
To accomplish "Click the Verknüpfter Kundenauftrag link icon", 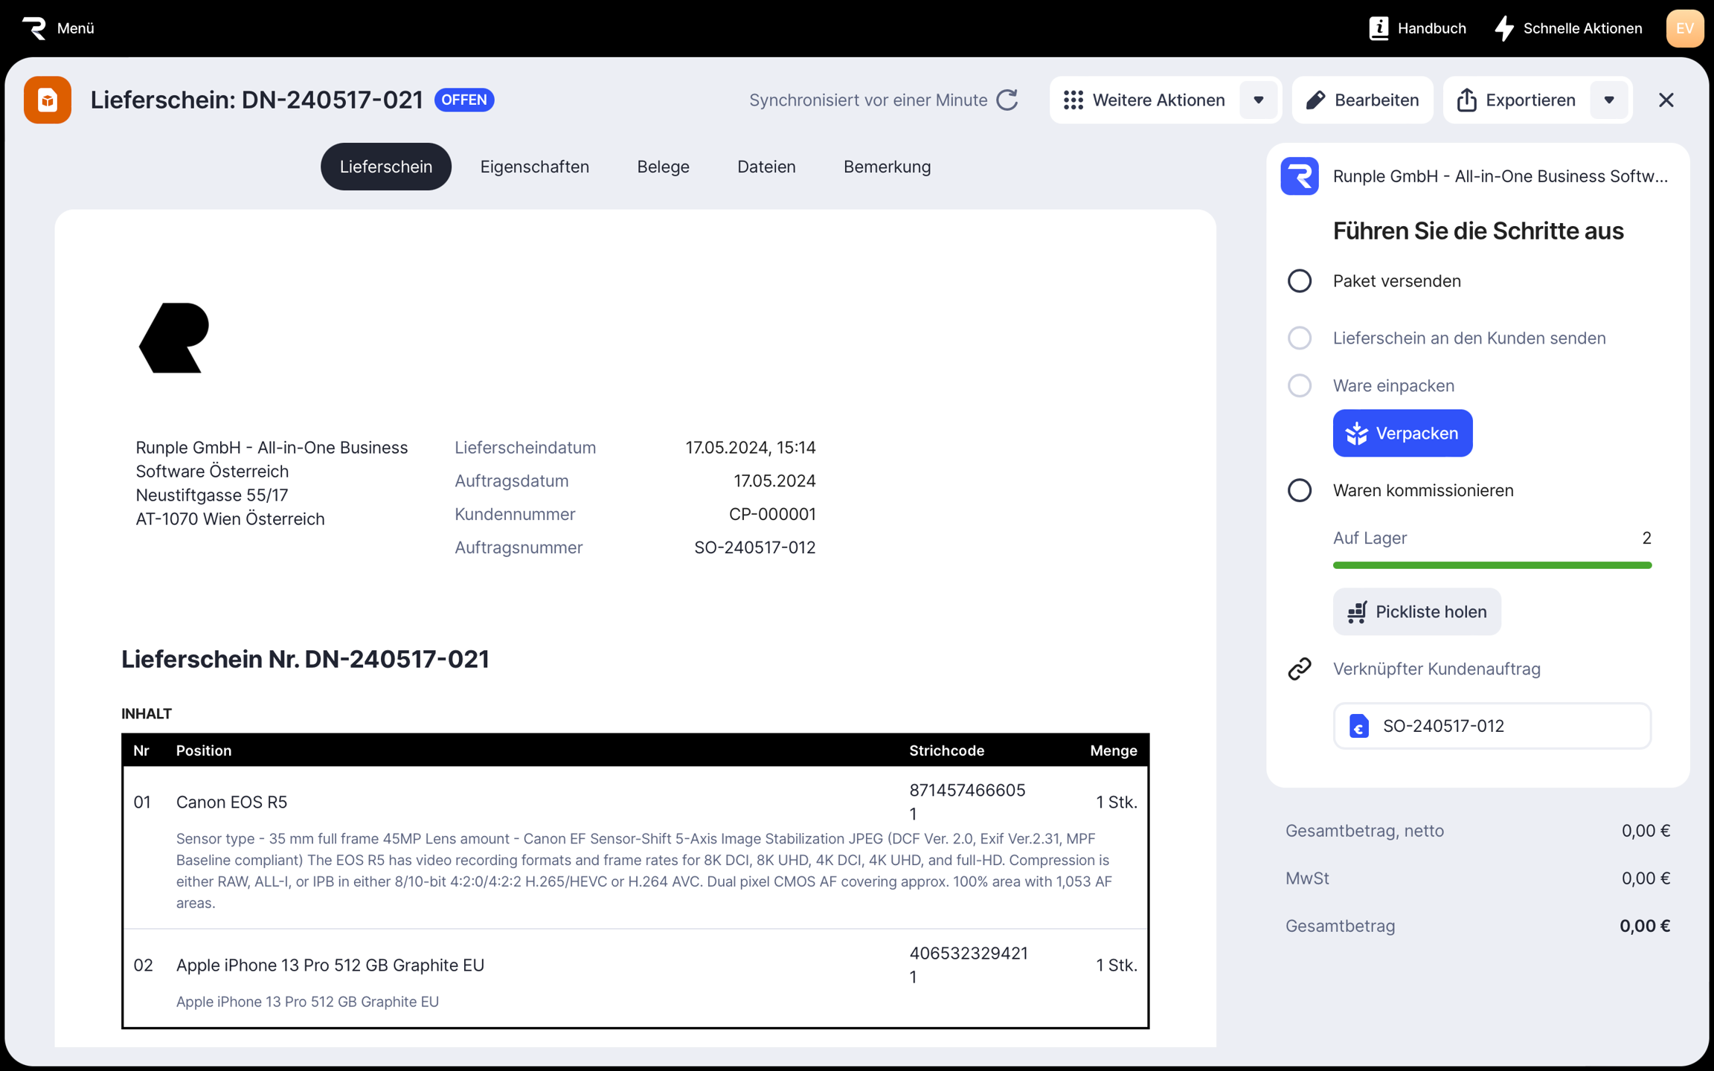I will coord(1299,669).
